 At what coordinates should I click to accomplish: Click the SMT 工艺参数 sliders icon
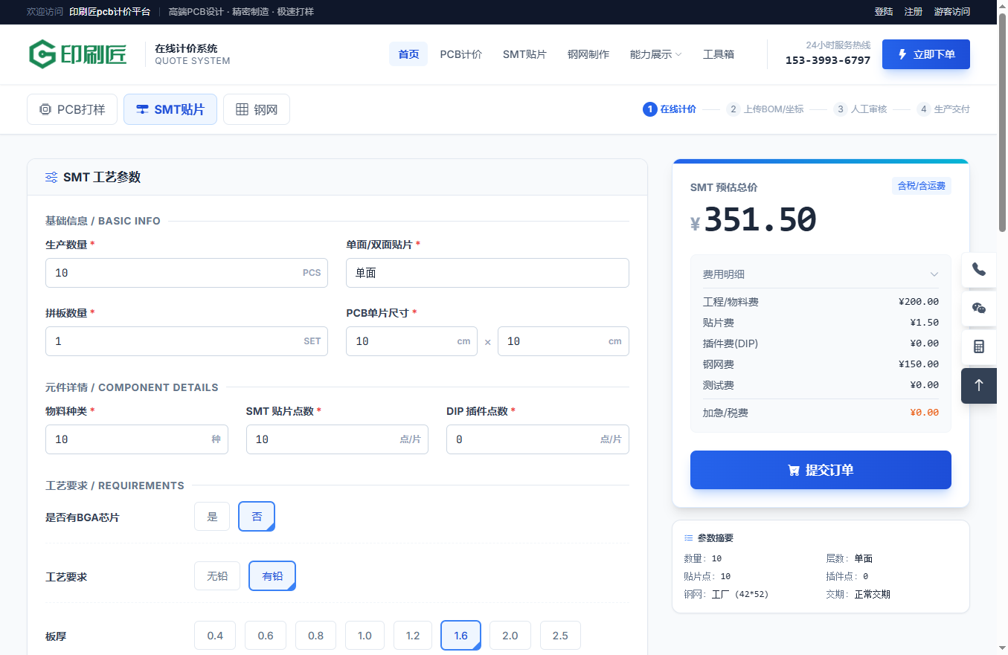[51, 178]
